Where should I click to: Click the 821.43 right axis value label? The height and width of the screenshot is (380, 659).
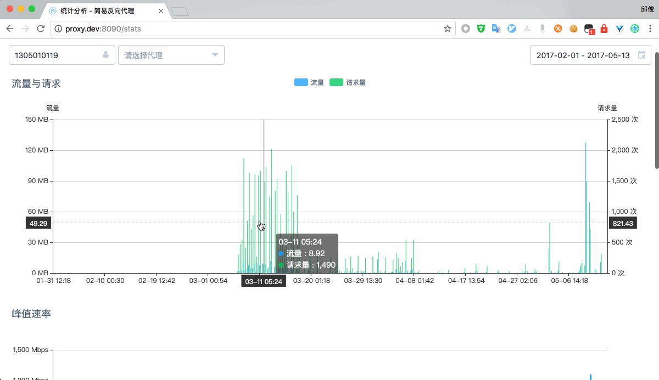click(622, 223)
